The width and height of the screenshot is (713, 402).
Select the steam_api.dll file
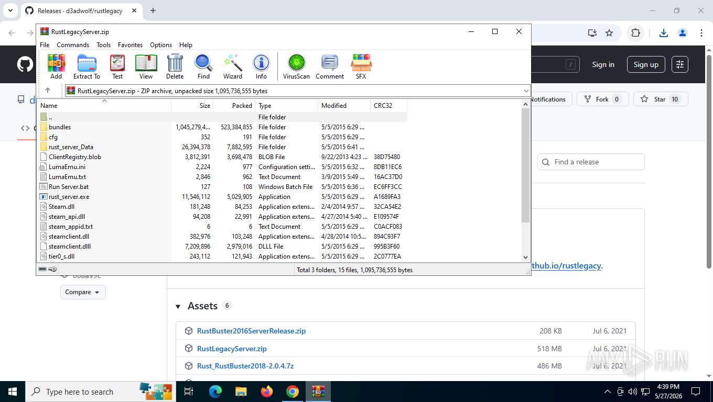click(222, 217)
